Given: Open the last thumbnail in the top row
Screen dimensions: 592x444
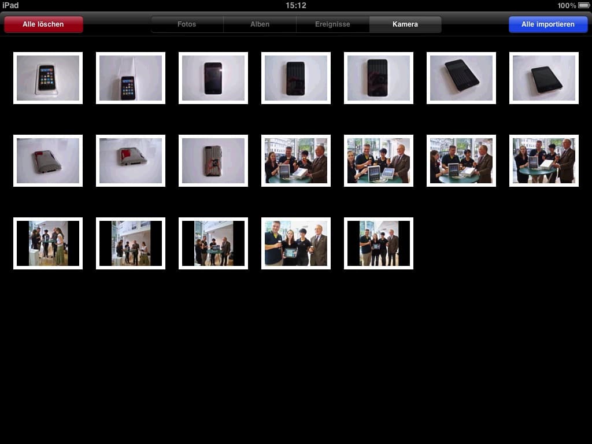Looking at the screenshot, I should click(543, 78).
